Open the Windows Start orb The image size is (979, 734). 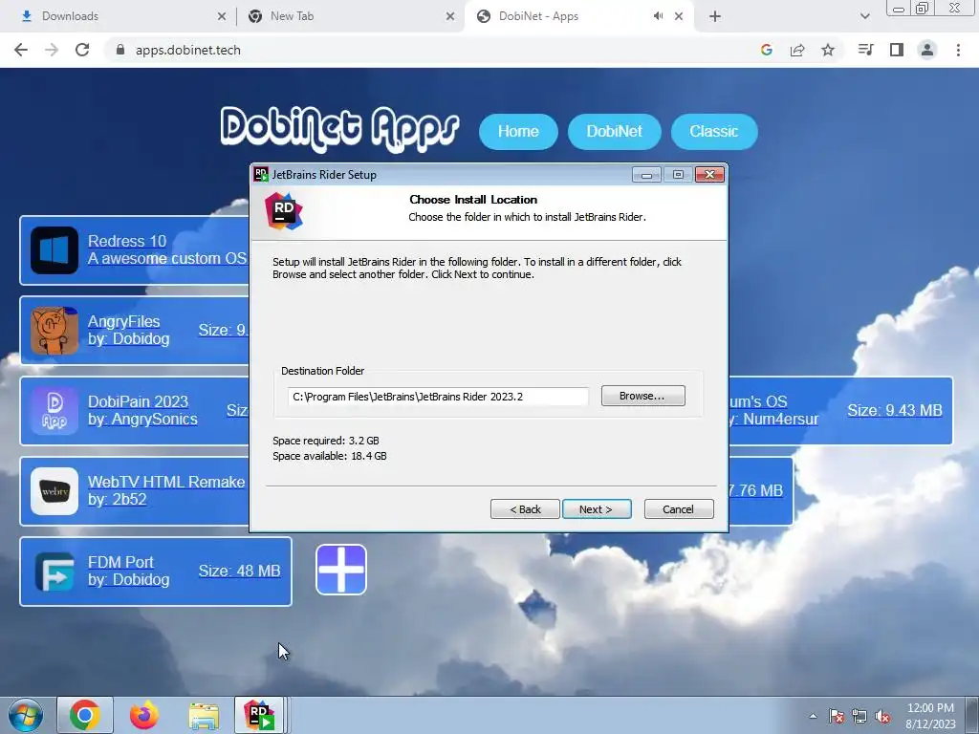(x=26, y=715)
